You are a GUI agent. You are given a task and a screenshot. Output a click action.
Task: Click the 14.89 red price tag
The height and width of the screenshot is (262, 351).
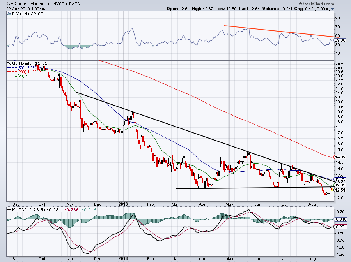(x=340, y=157)
